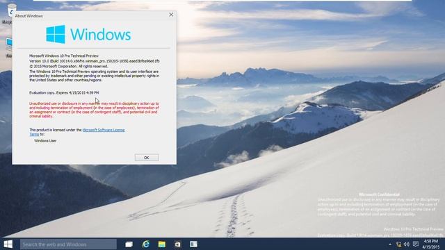
Task: Close the About Windows dialog
Action: click(x=171, y=15)
